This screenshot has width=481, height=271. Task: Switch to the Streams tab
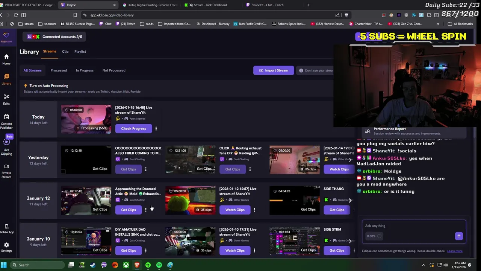coord(50,52)
